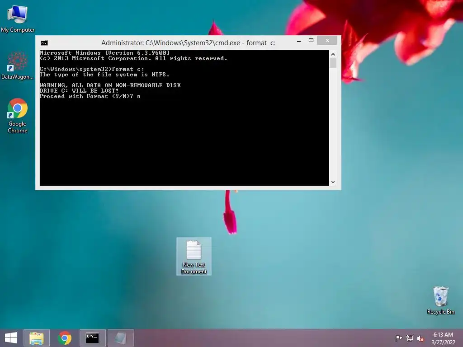Open the Windows Start button
The image size is (463, 347).
(11, 338)
